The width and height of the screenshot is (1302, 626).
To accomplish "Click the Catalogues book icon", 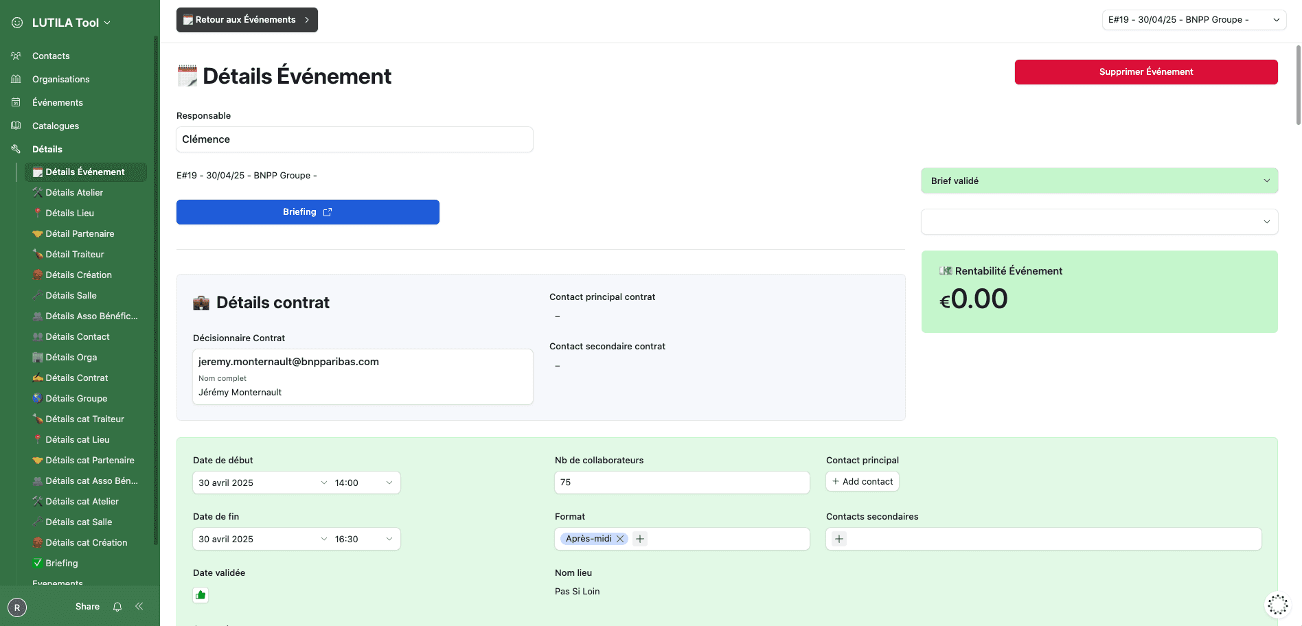I will 16,126.
